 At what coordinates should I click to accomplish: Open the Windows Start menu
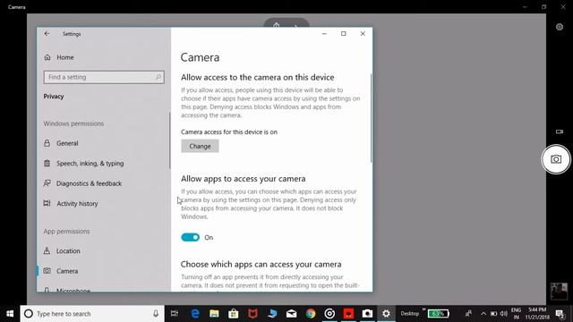pyautogui.click(x=10, y=314)
